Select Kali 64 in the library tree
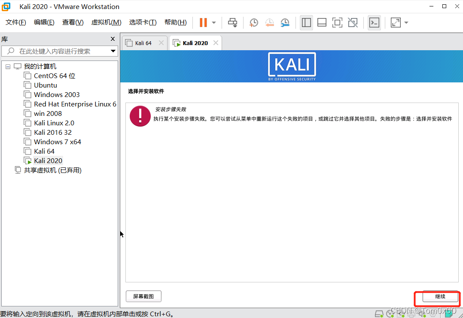The image size is (463, 318). 44,151
